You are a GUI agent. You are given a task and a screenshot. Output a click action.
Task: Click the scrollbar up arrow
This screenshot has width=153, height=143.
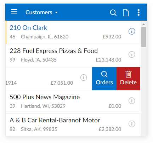[143, 24]
